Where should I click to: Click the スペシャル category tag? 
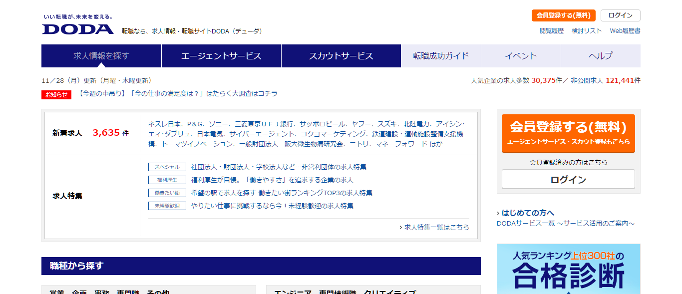[x=167, y=167]
